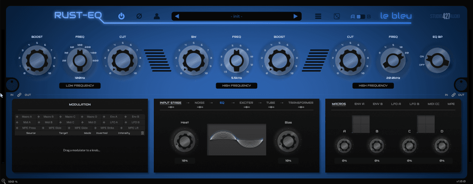
Task: Click the dice randomize icon
Action: click(336, 16)
